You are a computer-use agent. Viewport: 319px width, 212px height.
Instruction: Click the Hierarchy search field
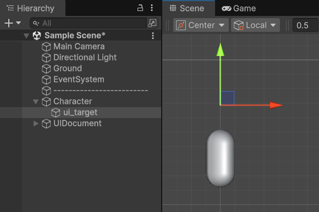[89, 23]
